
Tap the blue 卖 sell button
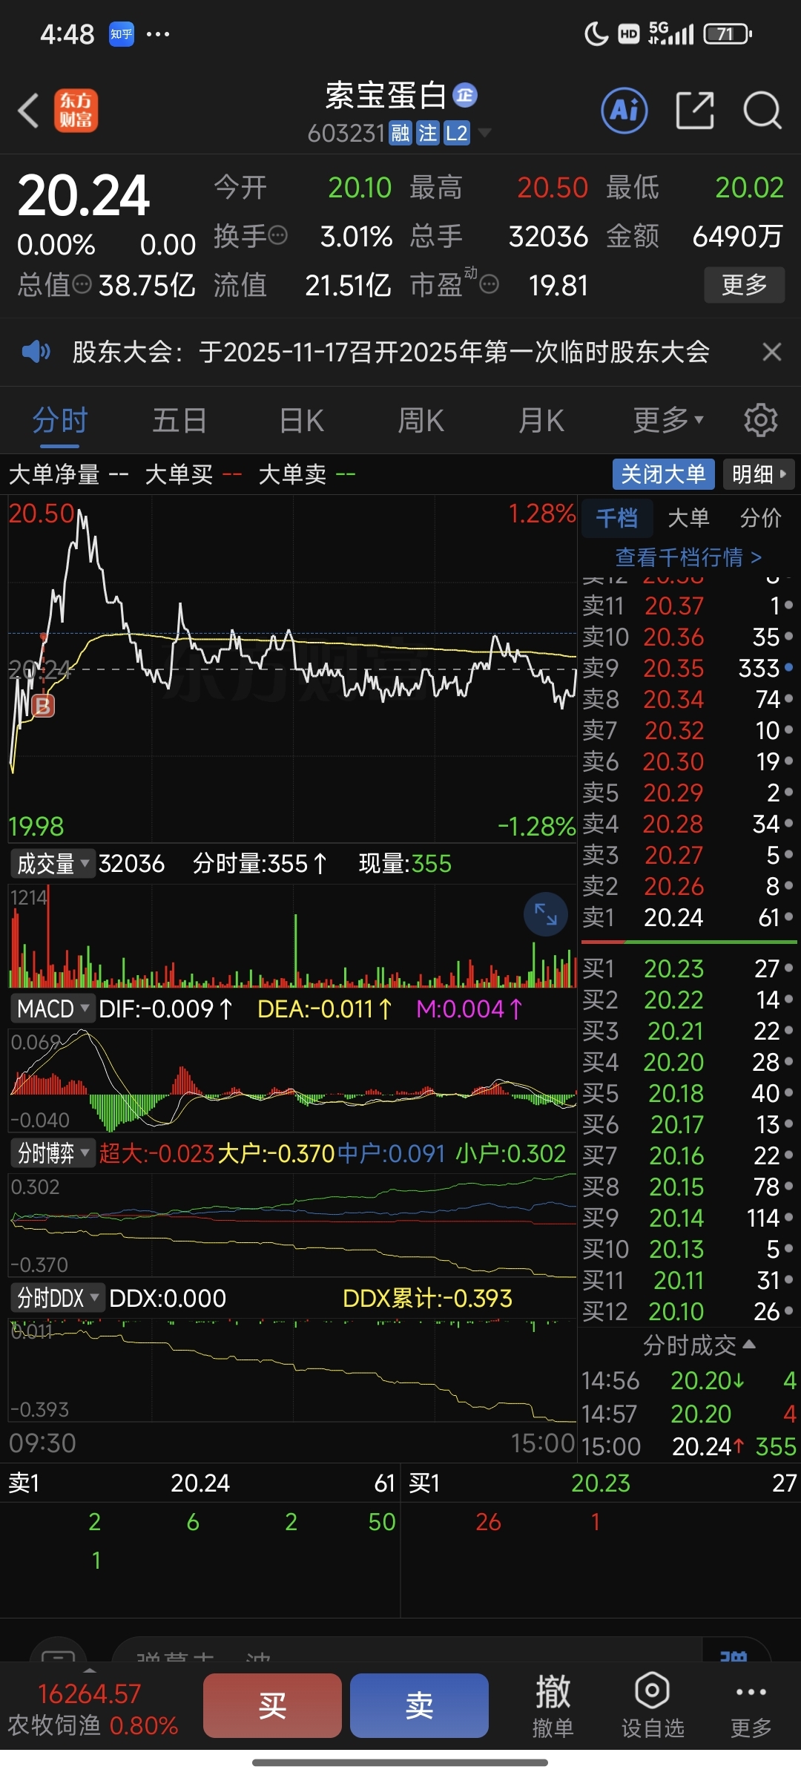419,1705
